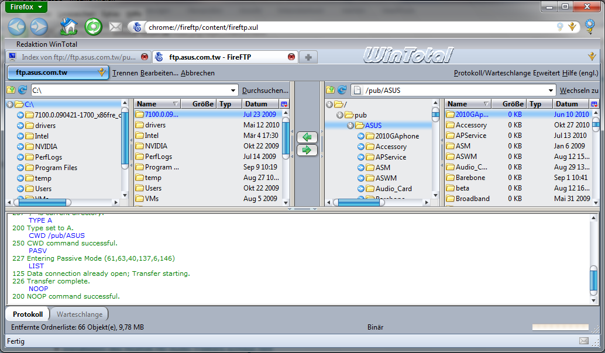Expand the remote path /pub/ASUS dropdown
The height and width of the screenshot is (353, 605).
click(x=551, y=91)
